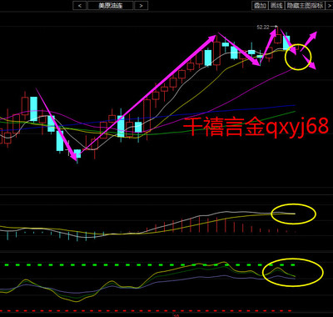Image resolution: width=333 pixels, height=317 pixels.
Task: Click the 52.22 high price label
Action: 263,27
